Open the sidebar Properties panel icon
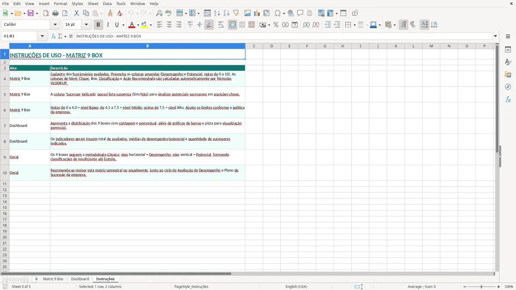This screenshot has height=290, width=516. click(508, 50)
